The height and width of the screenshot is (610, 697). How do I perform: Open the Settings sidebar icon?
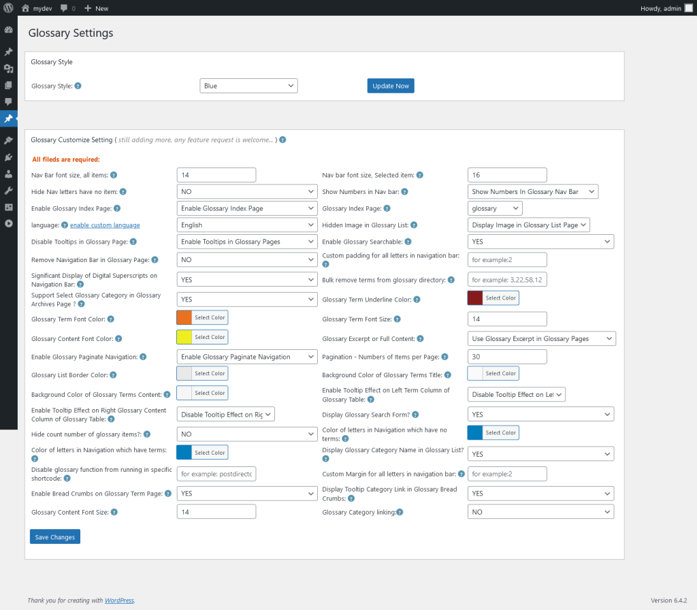pyautogui.click(x=8, y=207)
